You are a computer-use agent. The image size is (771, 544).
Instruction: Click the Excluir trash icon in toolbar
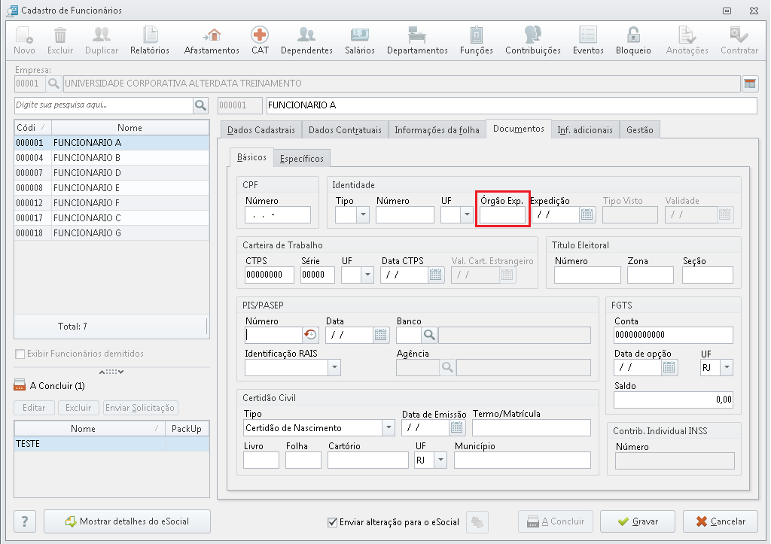[60, 41]
